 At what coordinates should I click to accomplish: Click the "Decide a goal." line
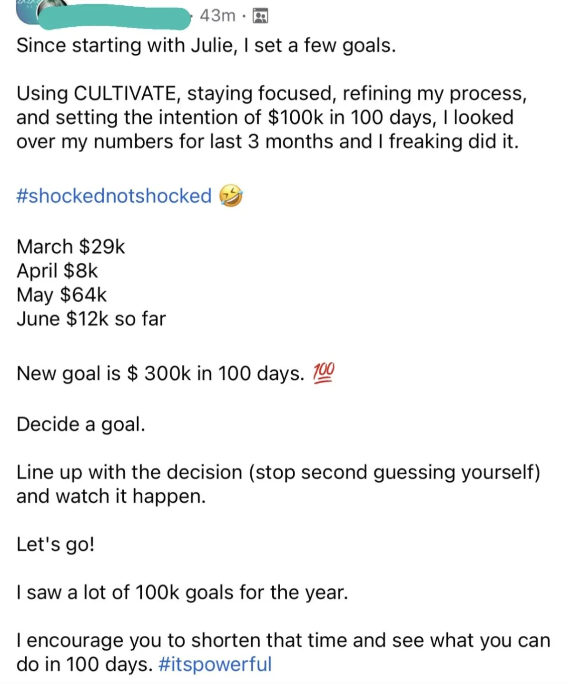point(81,424)
